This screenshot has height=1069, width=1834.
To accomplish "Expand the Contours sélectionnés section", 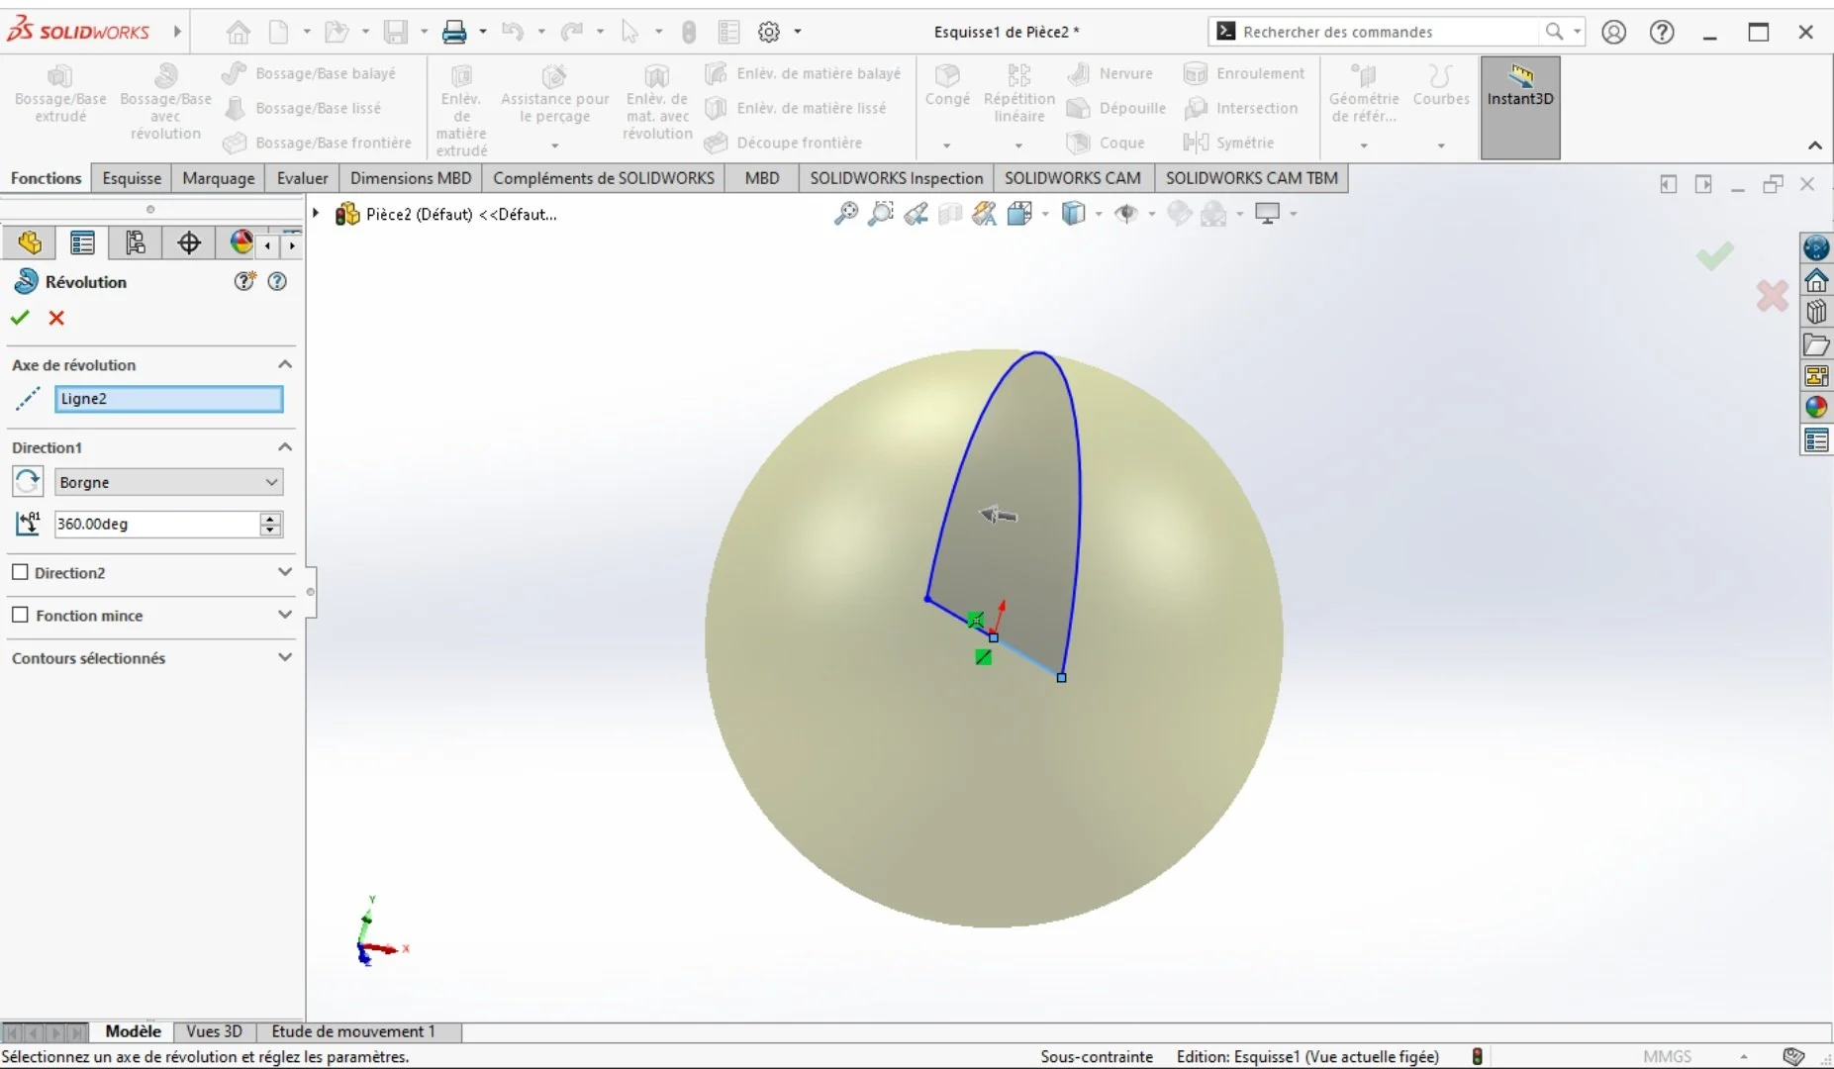I will coord(285,657).
